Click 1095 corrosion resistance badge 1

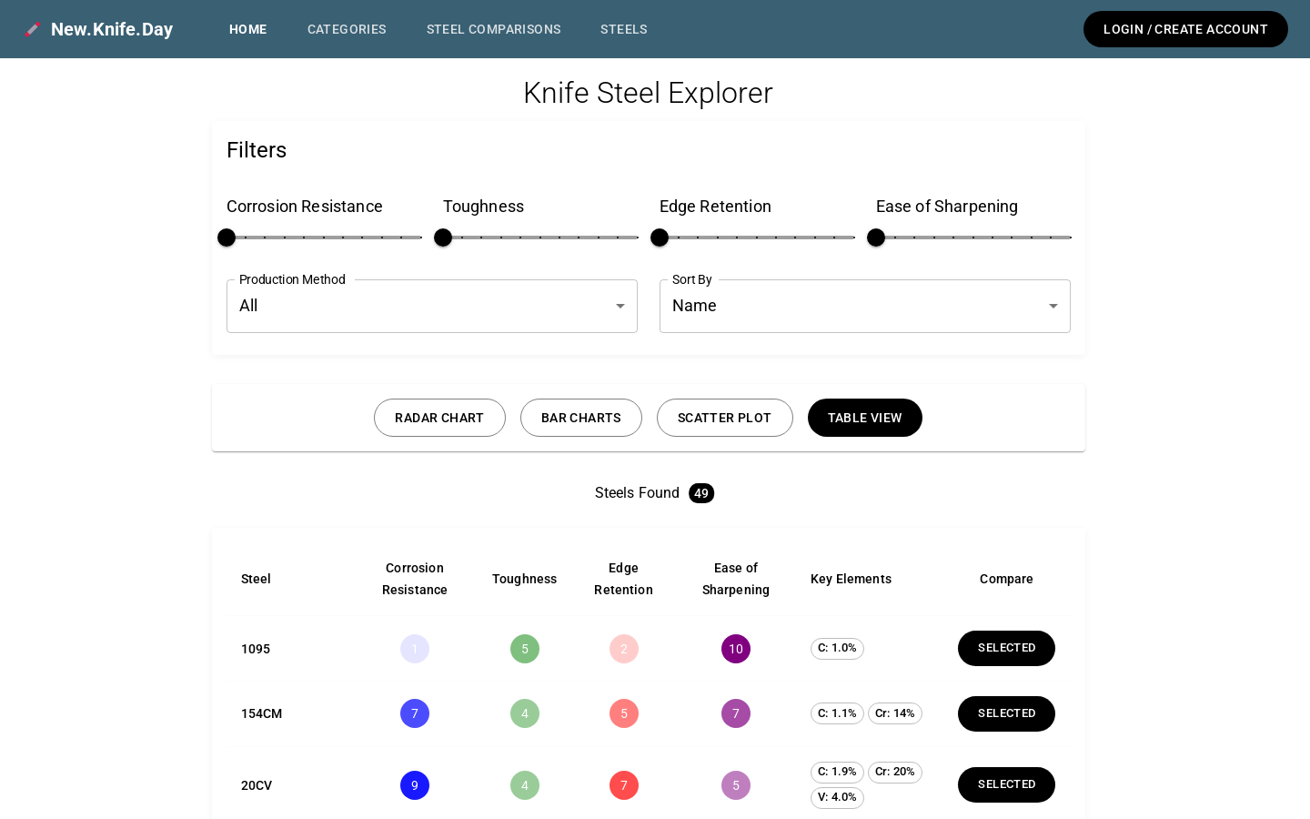point(415,649)
